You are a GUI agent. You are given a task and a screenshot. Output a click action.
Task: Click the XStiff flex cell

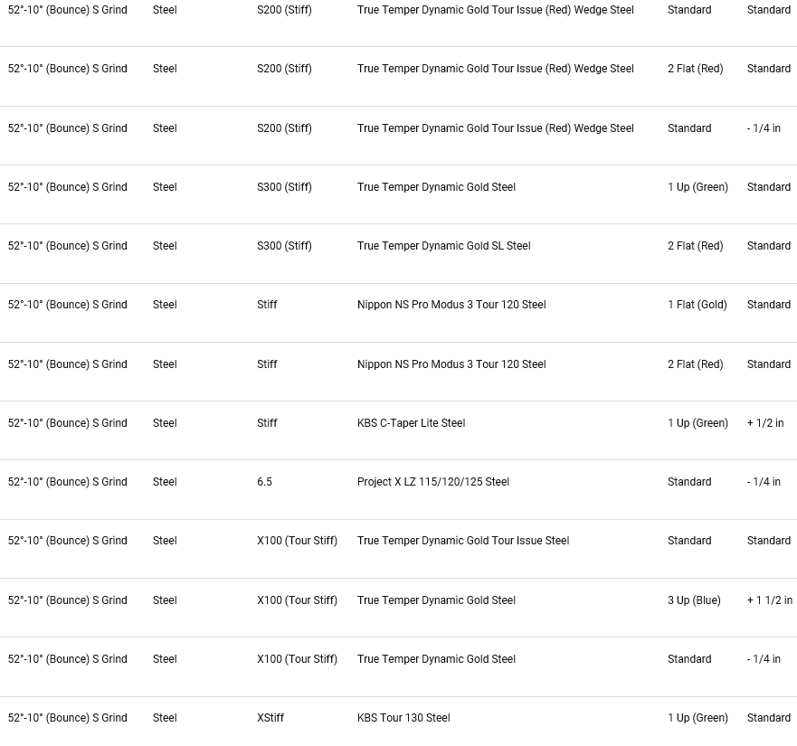pyautogui.click(x=270, y=718)
